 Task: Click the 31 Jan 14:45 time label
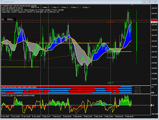pyautogui.click(x=26, y=116)
